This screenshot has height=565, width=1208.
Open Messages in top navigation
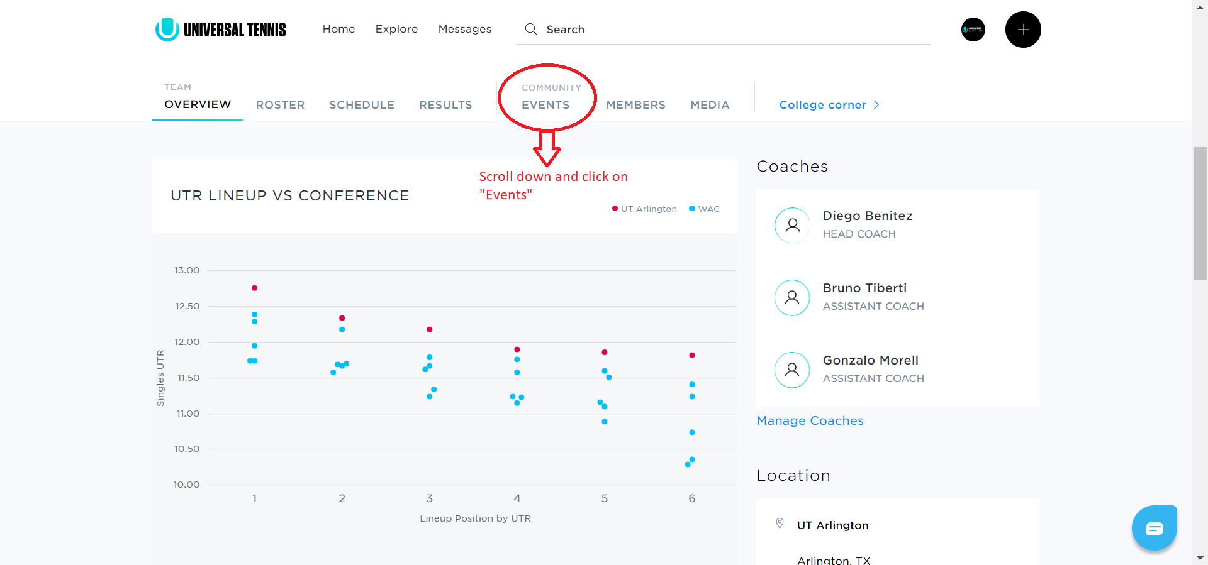point(464,29)
